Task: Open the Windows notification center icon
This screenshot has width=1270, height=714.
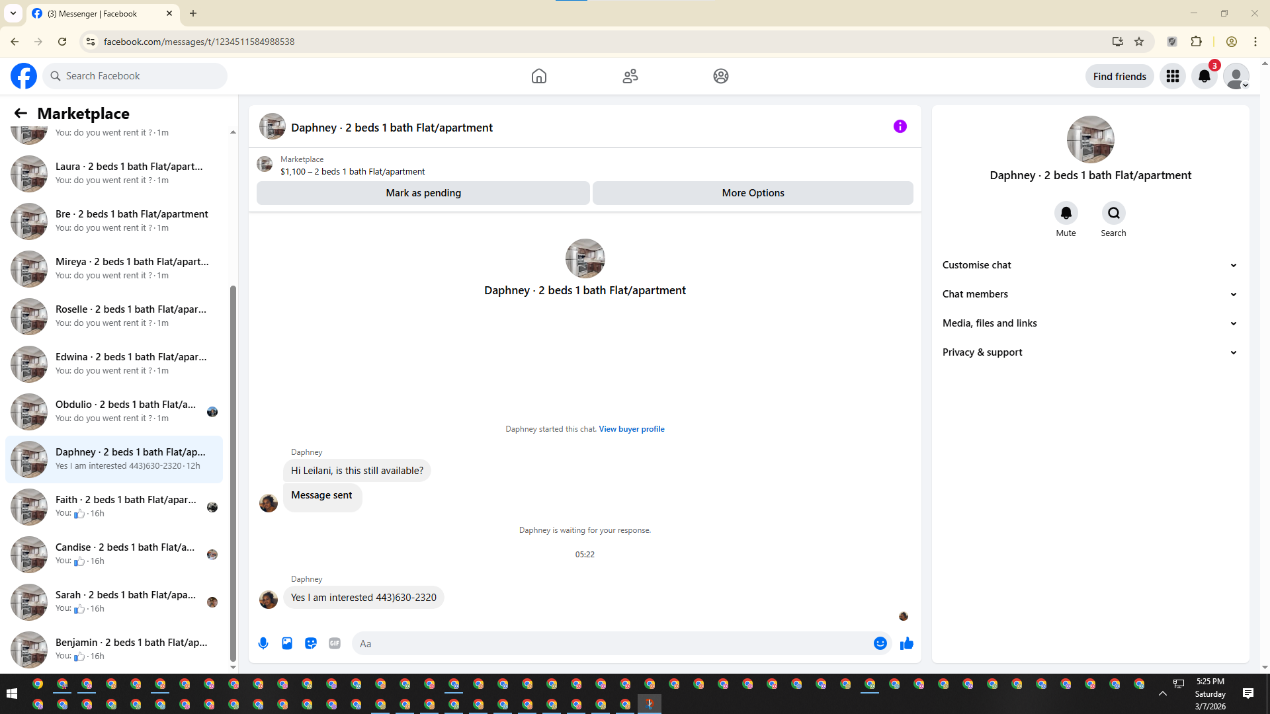Action: click(1248, 694)
